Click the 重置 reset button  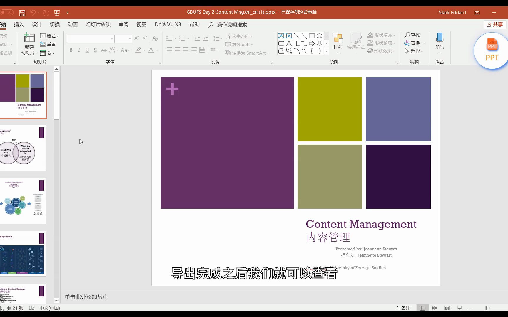click(48, 44)
